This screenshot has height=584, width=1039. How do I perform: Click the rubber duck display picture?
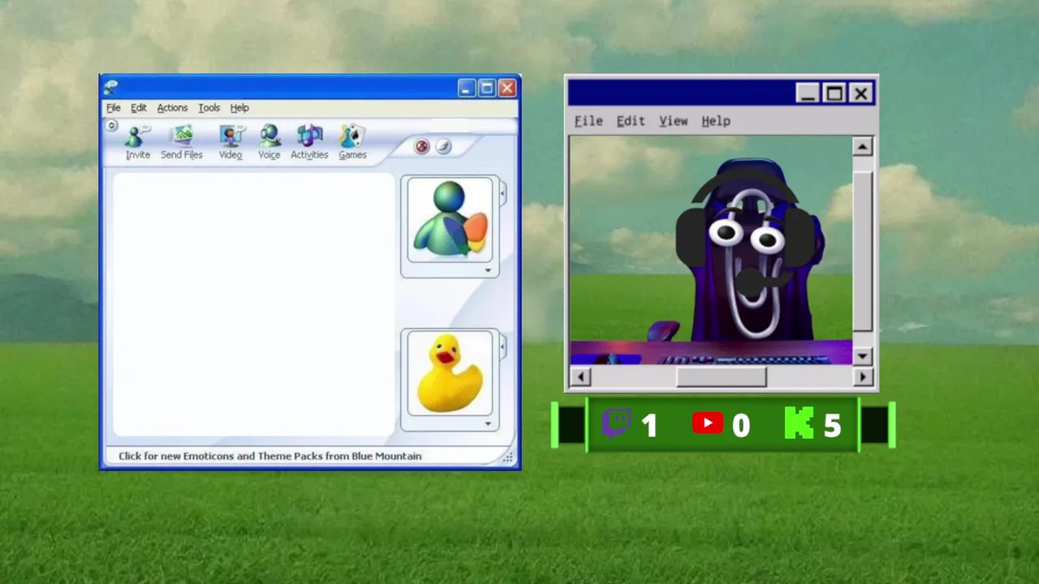click(450, 373)
